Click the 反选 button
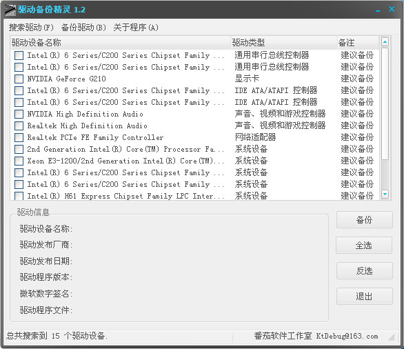This screenshot has width=404, height=349. pos(364,270)
